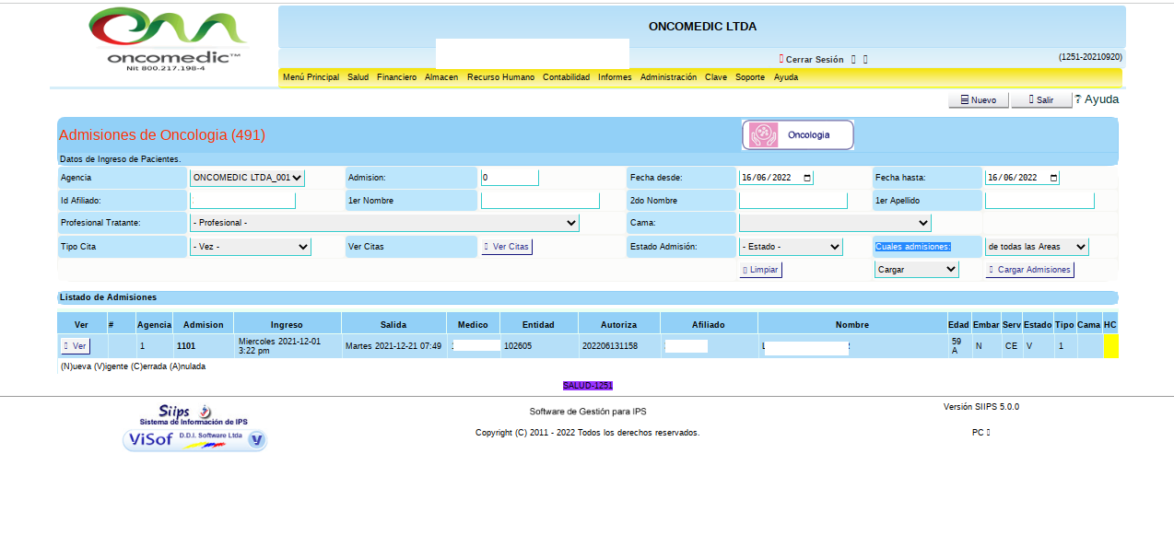
Task: Click the ViSof software logo
Action: (194, 440)
